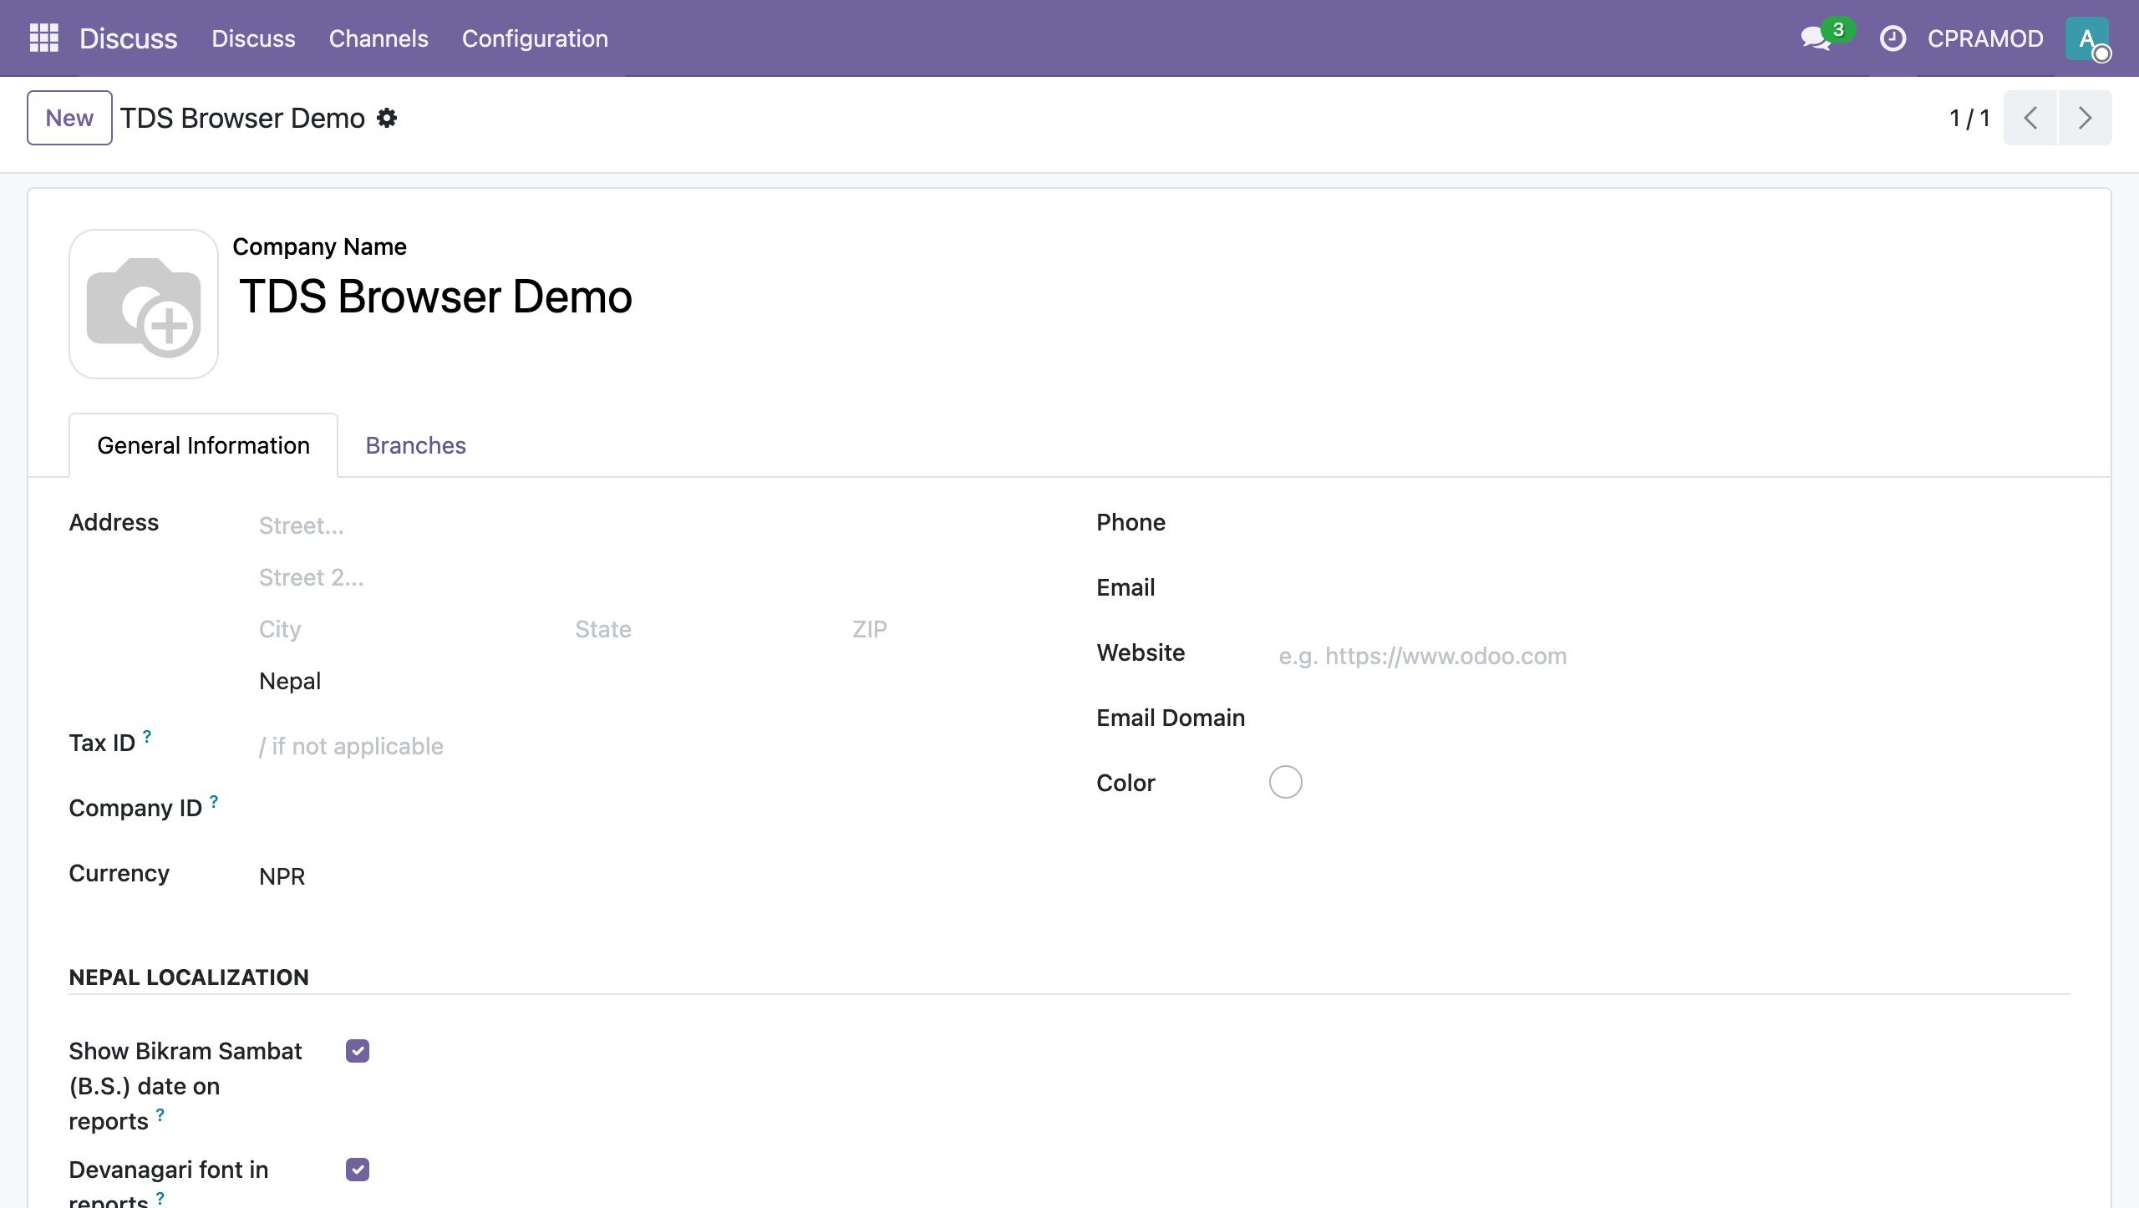
Task: Pick a color in the Color field
Action: 1285,782
